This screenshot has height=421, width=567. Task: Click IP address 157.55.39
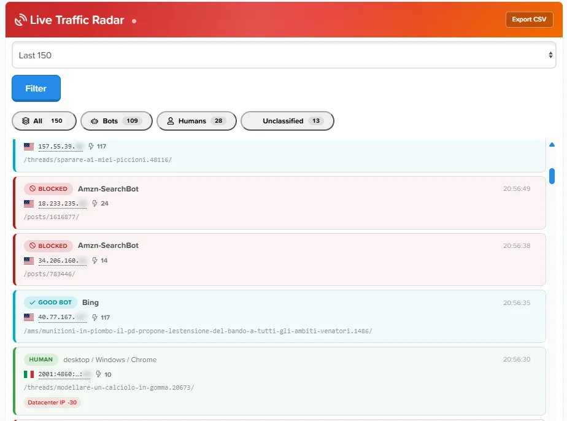point(60,147)
